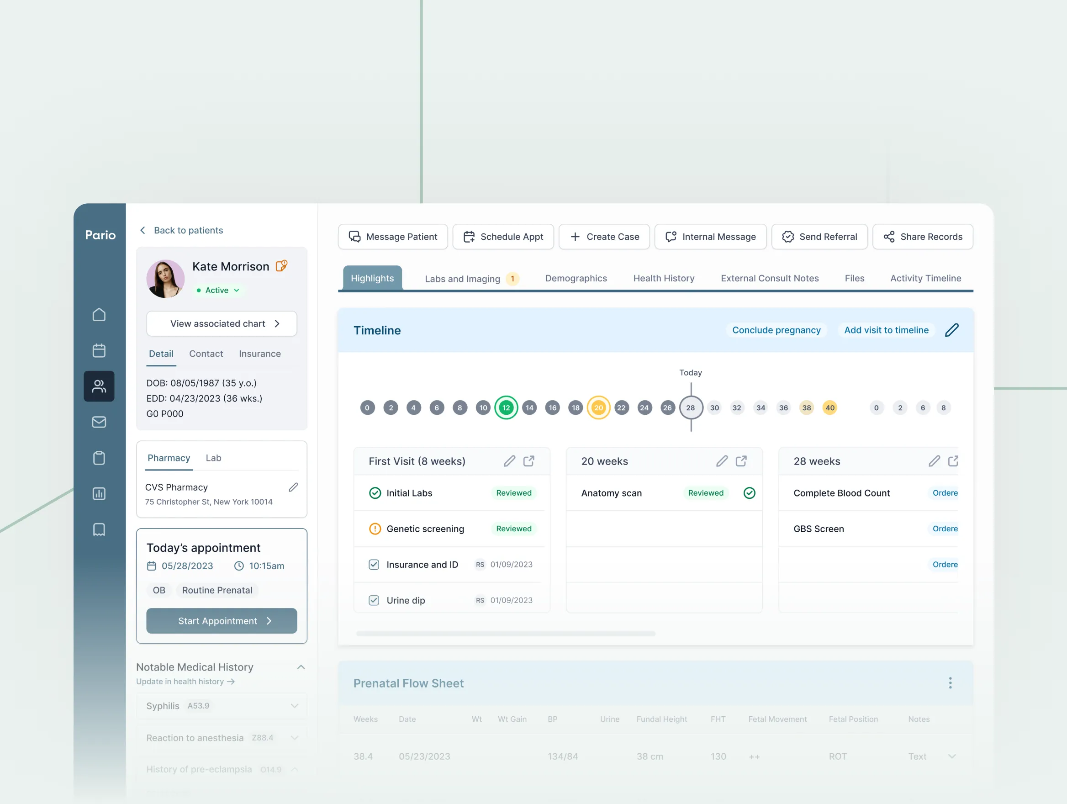Click the Start Appointment button
Screen dimensions: 1067x804
pos(222,621)
